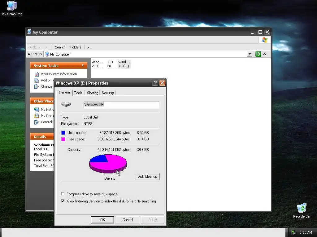Collapse the System Tasks panel
The width and height of the screenshot is (317, 237).
point(83,65)
